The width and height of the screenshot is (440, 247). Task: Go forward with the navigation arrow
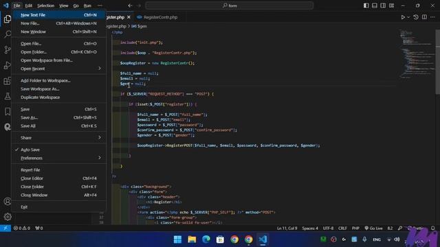coord(139,5)
